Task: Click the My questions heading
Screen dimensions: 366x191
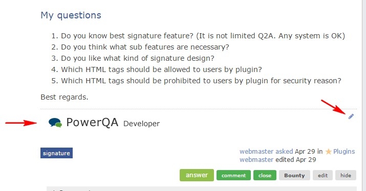Action: click(71, 15)
